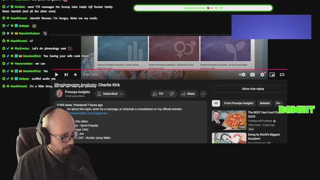Click dedpap's emote in chat
This screenshot has width=320, height=180.
(x=34, y=26)
